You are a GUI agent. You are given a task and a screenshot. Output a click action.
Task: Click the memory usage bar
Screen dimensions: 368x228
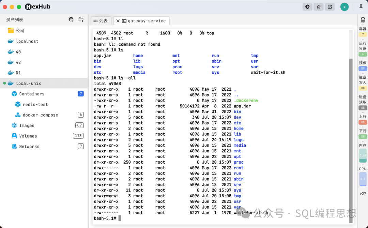tap(363, 155)
